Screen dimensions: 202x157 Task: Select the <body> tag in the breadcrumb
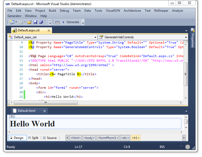click(x=89, y=138)
